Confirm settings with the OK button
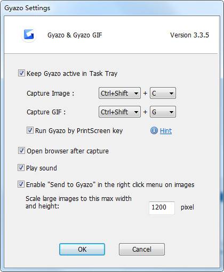The image size is (224, 272). pyautogui.click(x=82, y=249)
